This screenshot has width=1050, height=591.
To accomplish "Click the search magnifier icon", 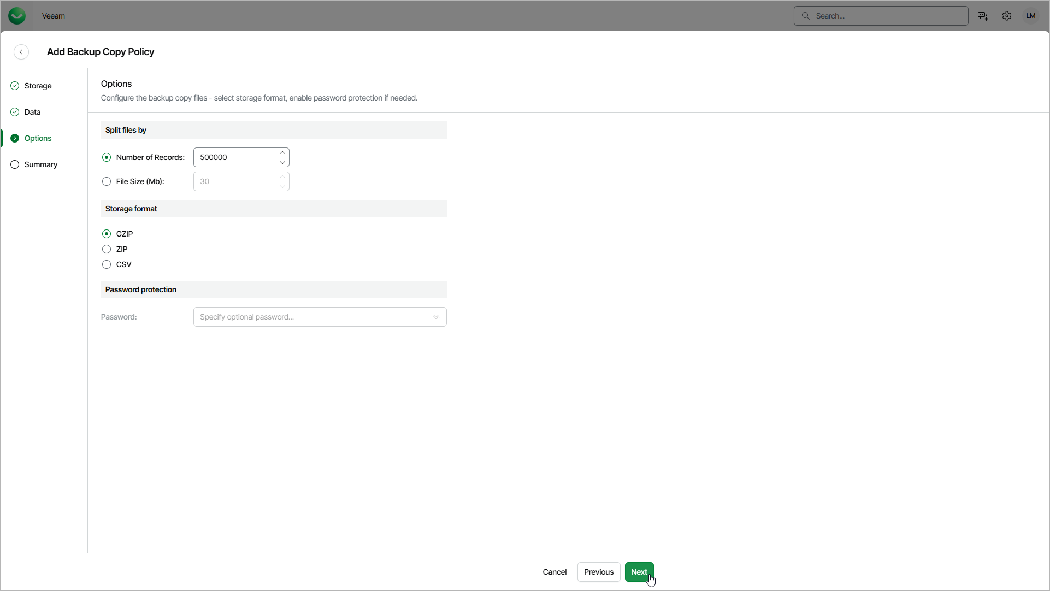I will (x=805, y=16).
